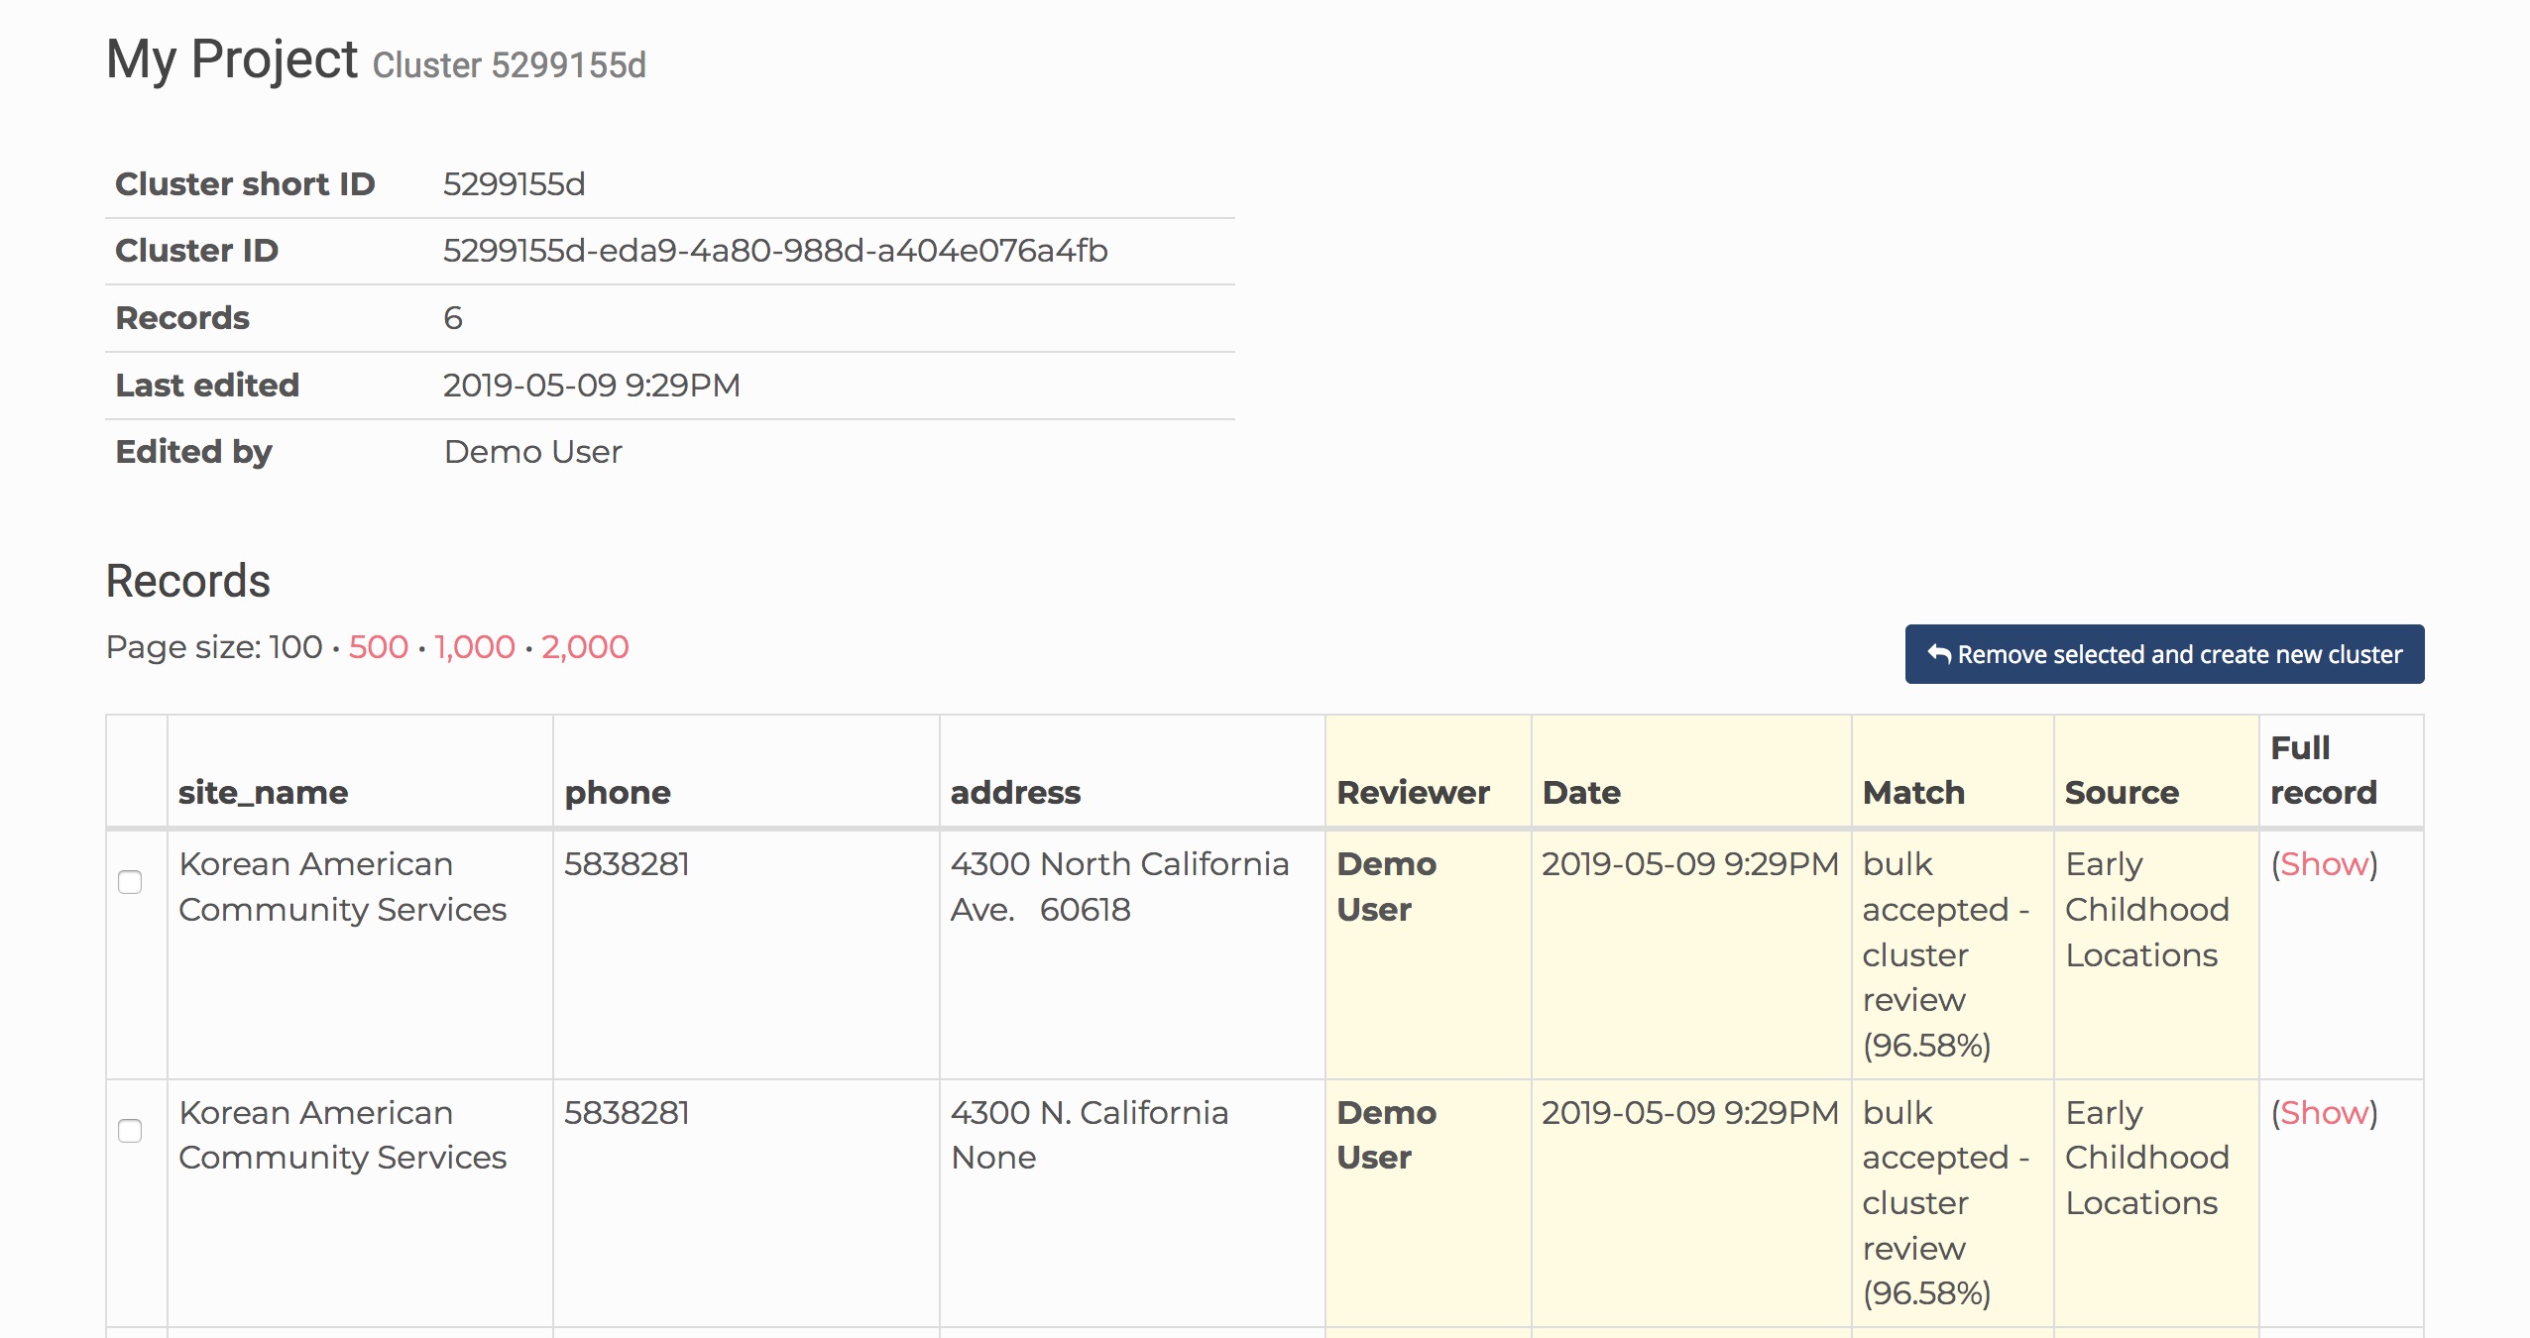2530x1338 pixels.
Task: Click phone 5838281 in the first record row
Action: click(627, 864)
